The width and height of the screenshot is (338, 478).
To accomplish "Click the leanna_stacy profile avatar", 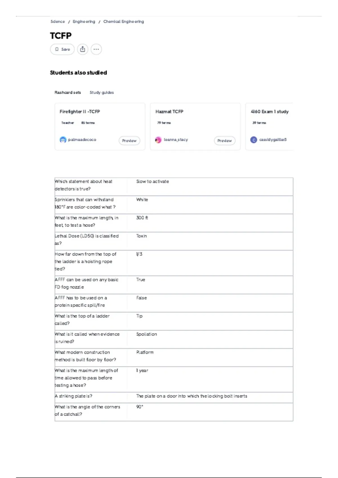I will click(x=158, y=140).
